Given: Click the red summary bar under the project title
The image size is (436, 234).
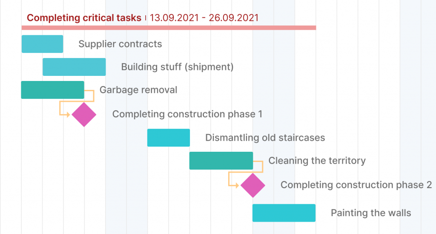Looking at the screenshot, I should coord(169,28).
